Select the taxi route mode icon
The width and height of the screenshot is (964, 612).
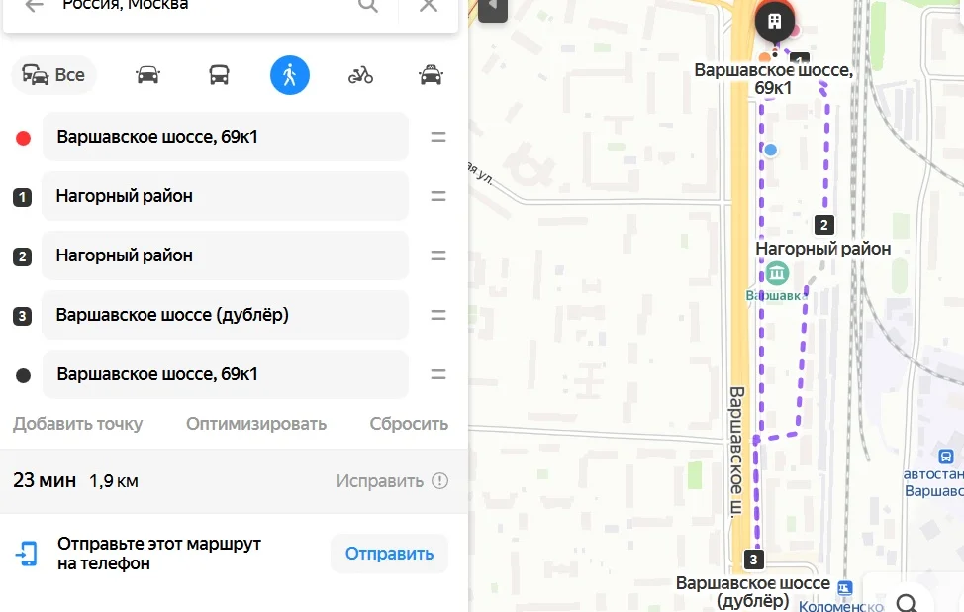coord(431,75)
